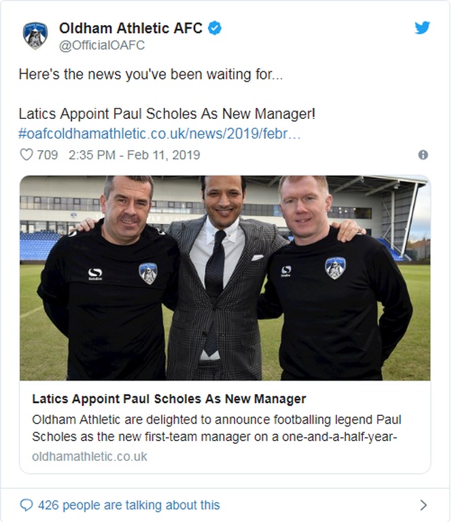Viewport: 452px width, 522px height.
Task: Click the Oldham Athletic club crest avatar
Action: click(x=35, y=35)
